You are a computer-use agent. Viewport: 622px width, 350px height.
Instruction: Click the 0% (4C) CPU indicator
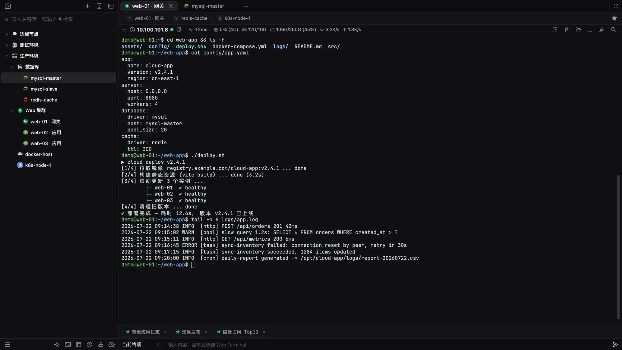coord(226,30)
